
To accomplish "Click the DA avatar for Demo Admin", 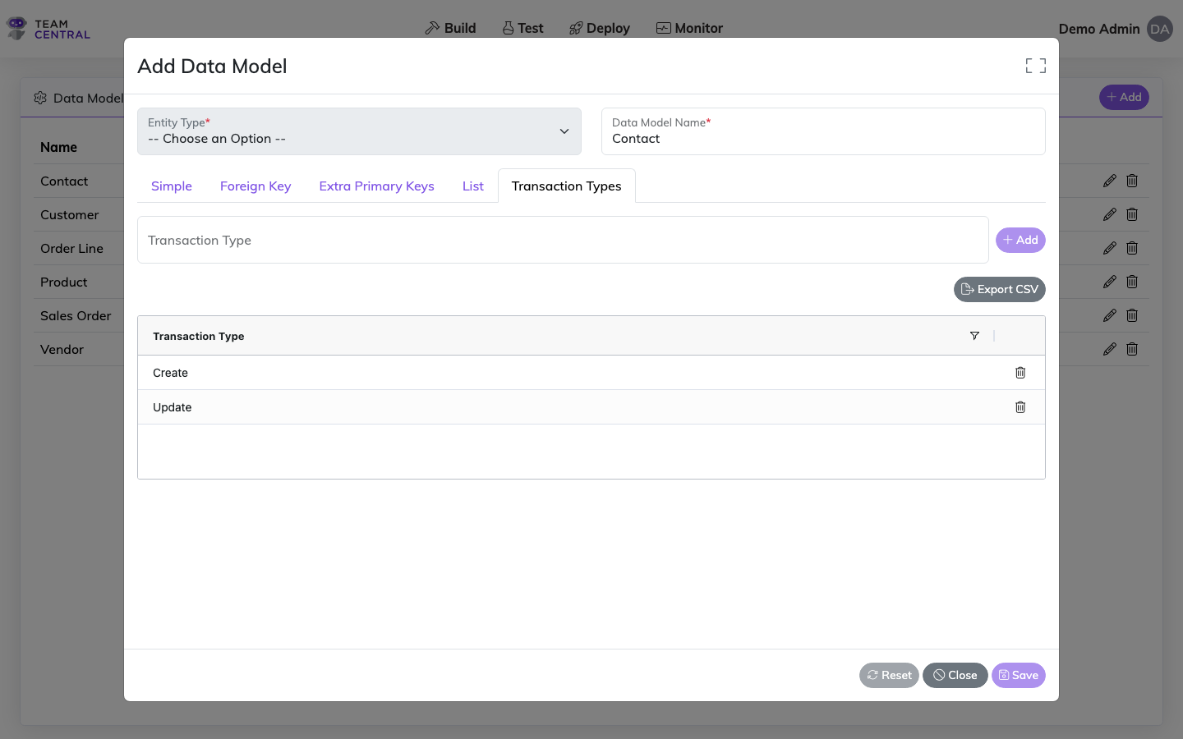I will tap(1159, 29).
